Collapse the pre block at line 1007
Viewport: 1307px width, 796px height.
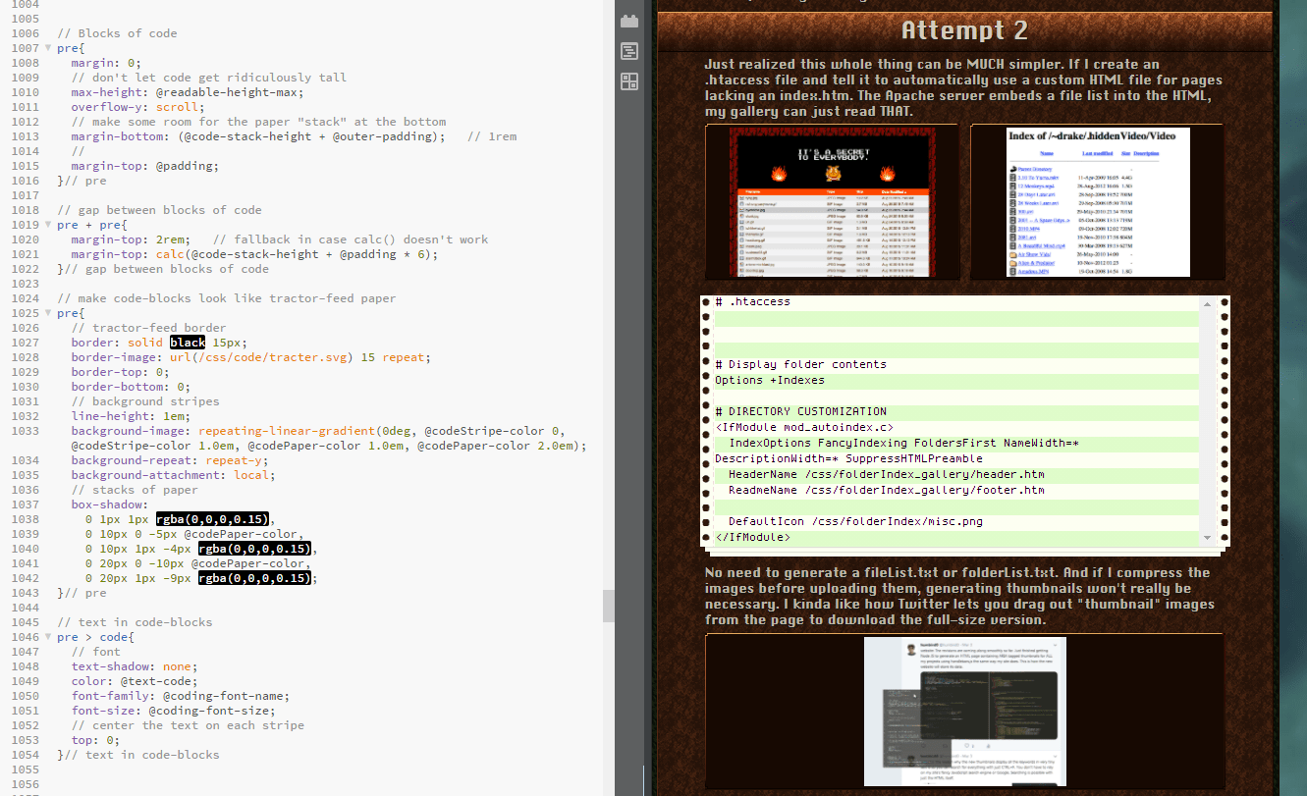[x=47, y=48]
